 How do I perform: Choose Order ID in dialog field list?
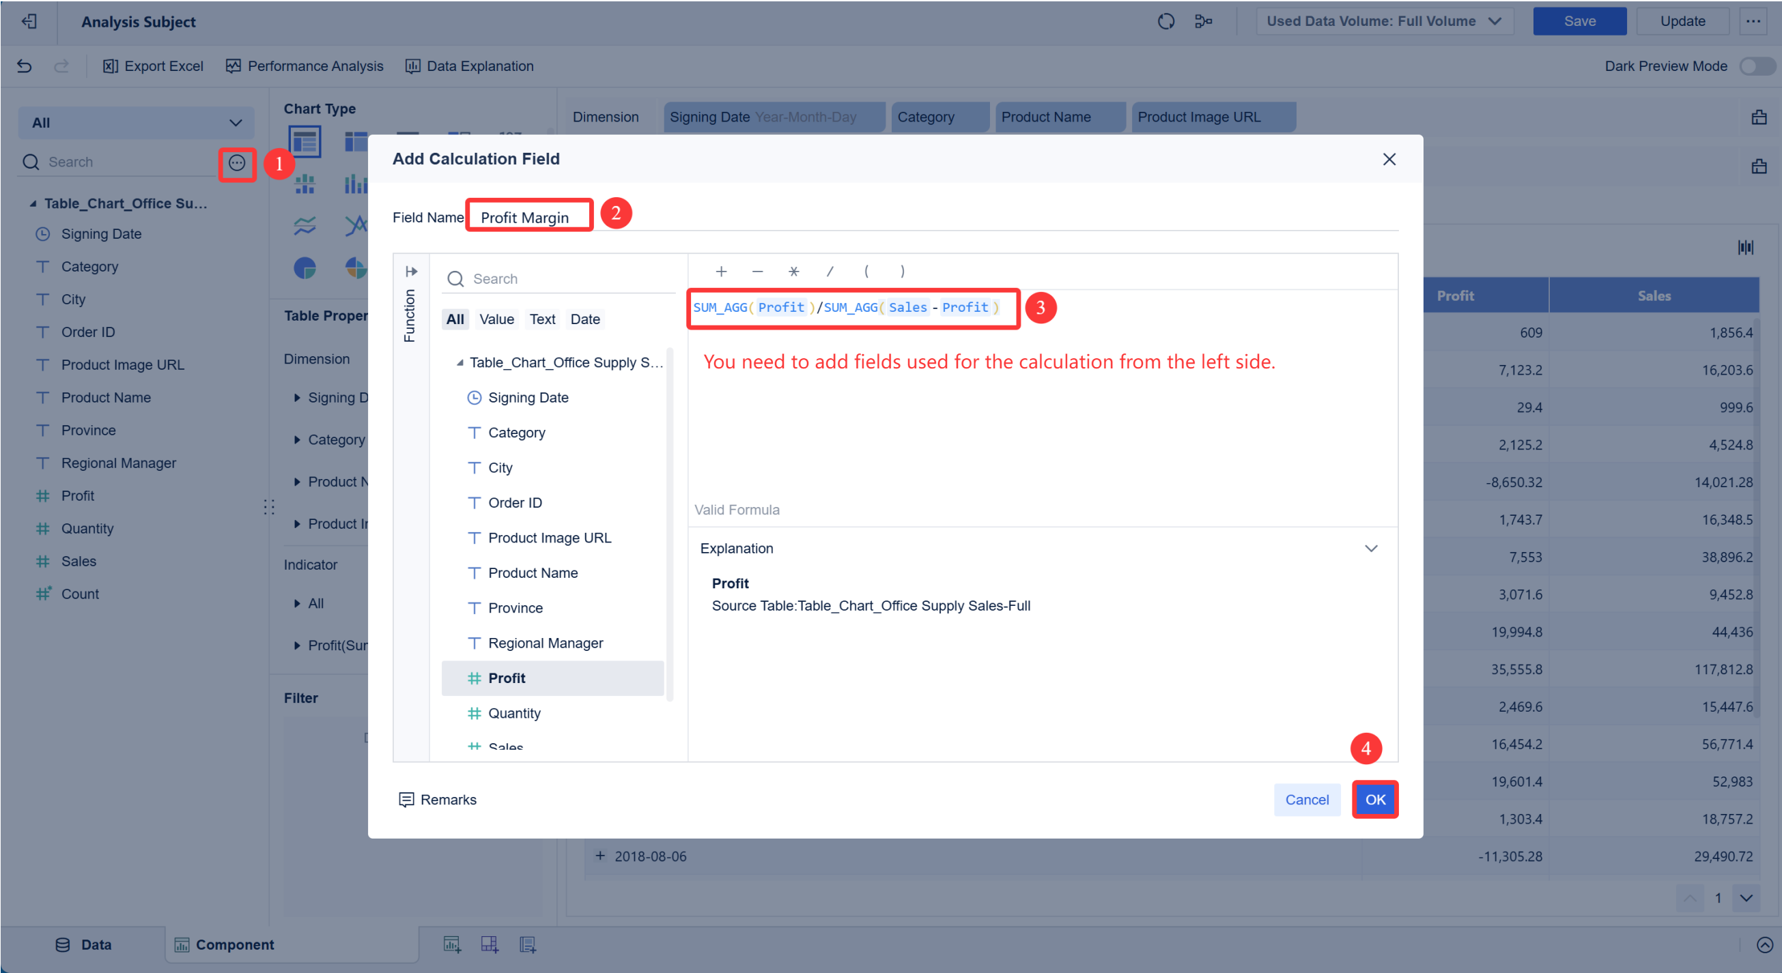[554, 503]
